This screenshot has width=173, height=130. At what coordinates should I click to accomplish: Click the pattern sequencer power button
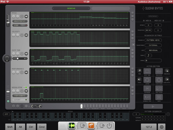(168, 114)
